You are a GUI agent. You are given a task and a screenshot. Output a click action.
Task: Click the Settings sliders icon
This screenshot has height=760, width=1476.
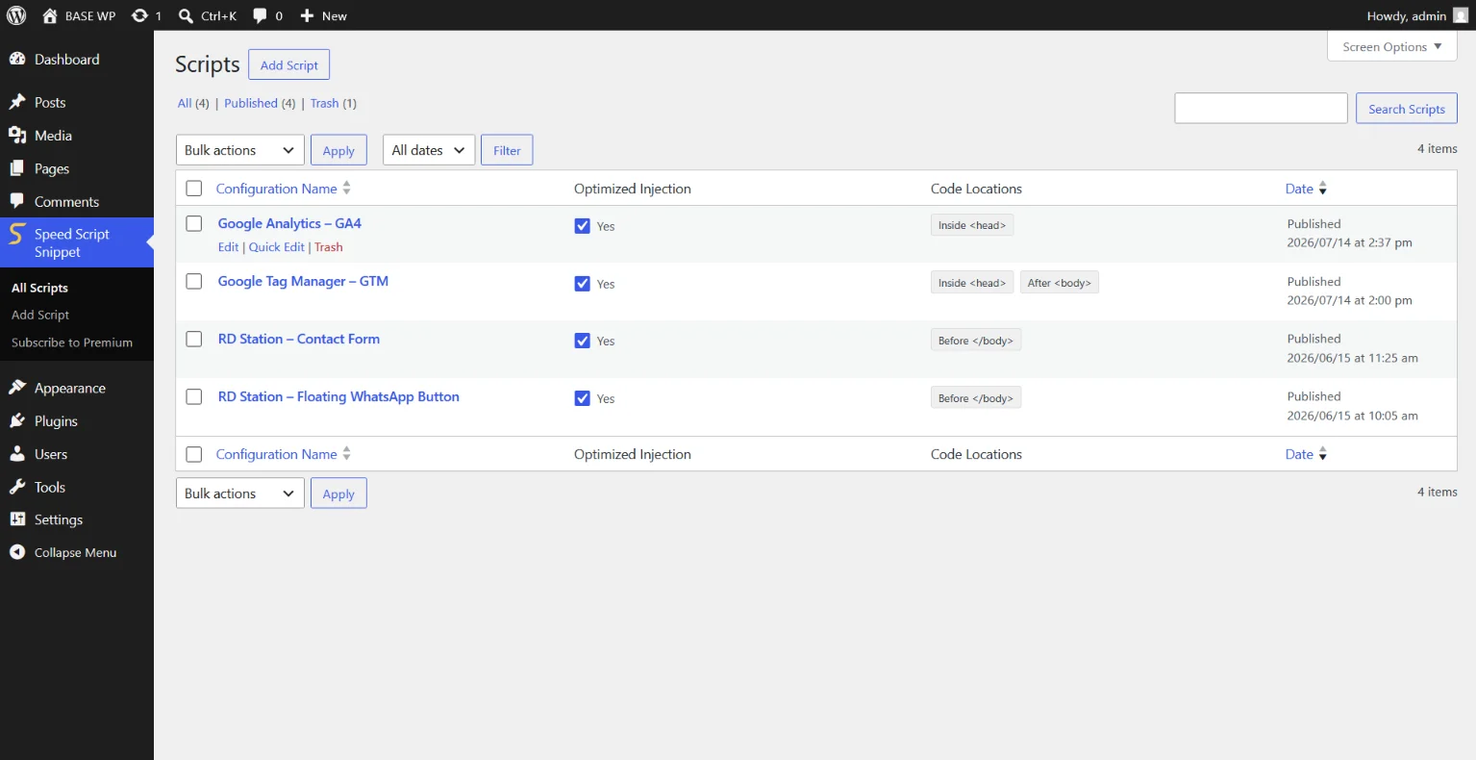[x=17, y=519]
